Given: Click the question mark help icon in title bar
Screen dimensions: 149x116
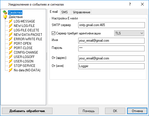Looking at the screenshot, I should (x=130, y=4).
